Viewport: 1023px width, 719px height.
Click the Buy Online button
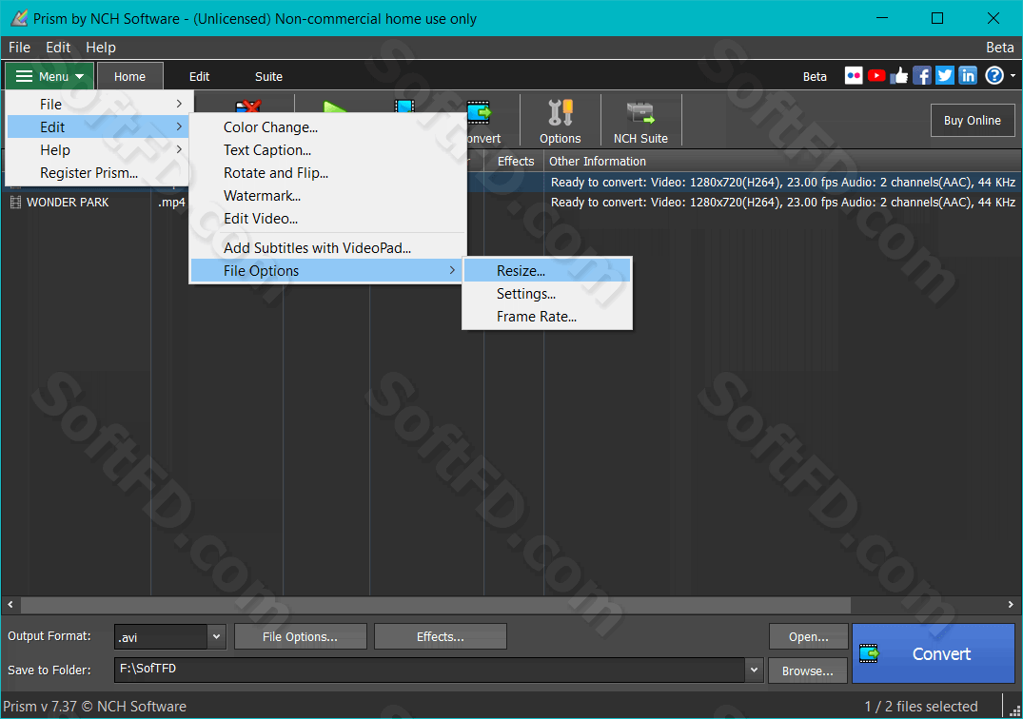pos(973,121)
